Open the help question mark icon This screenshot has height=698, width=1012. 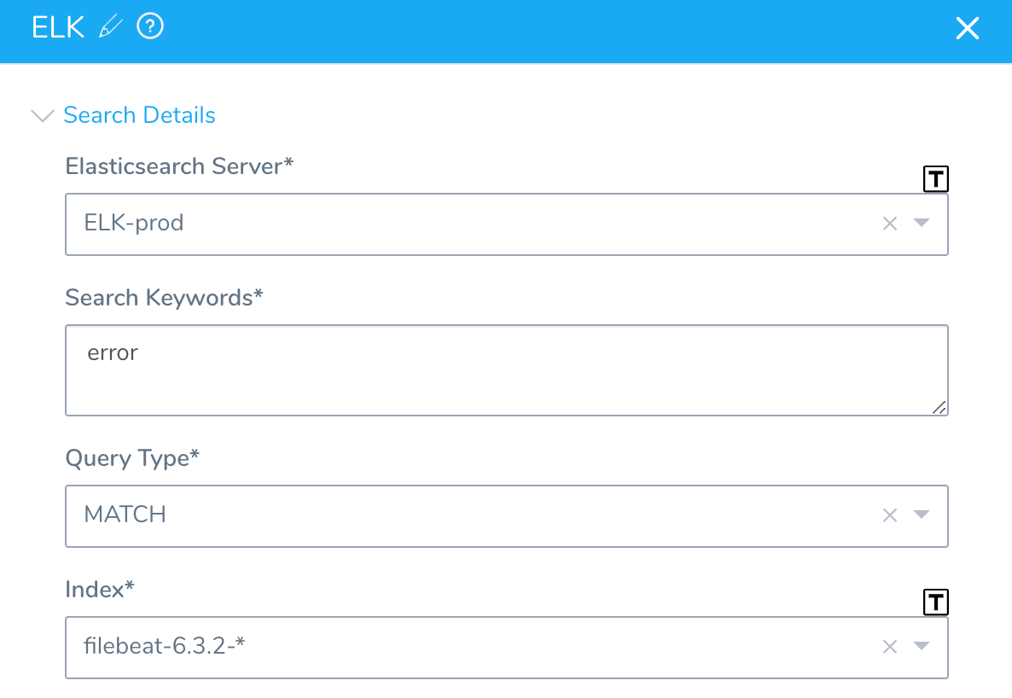click(x=150, y=26)
